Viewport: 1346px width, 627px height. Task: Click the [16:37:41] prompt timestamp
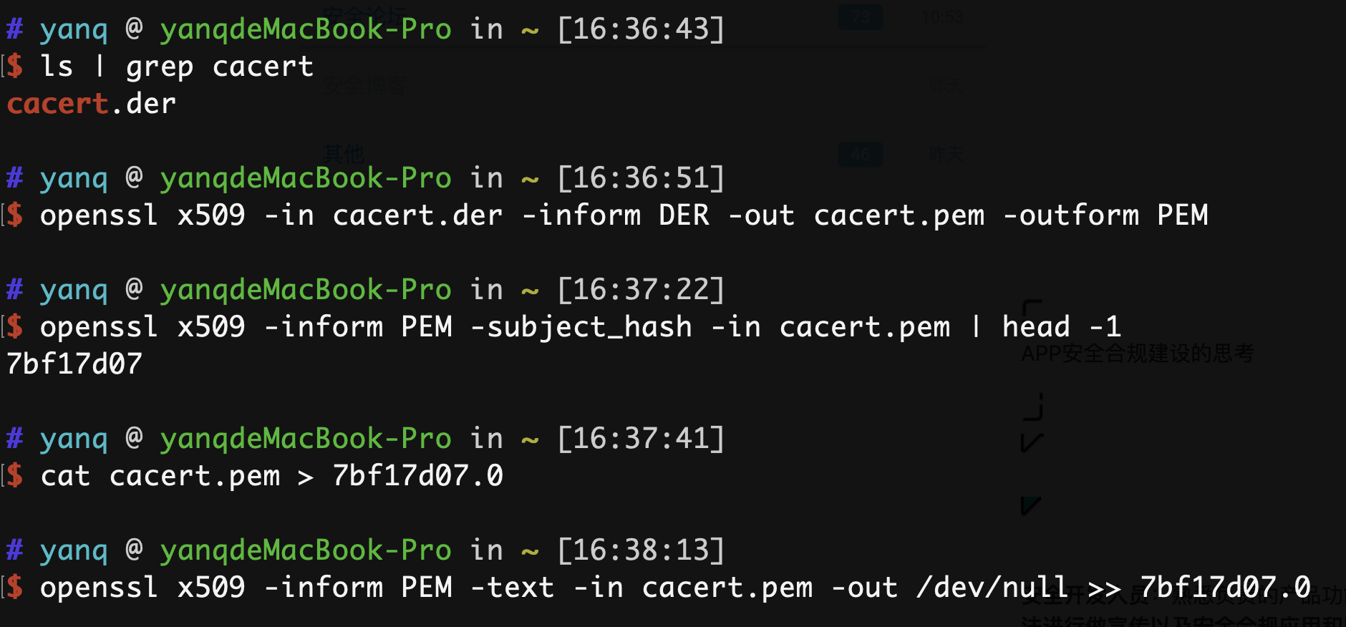pos(641,439)
